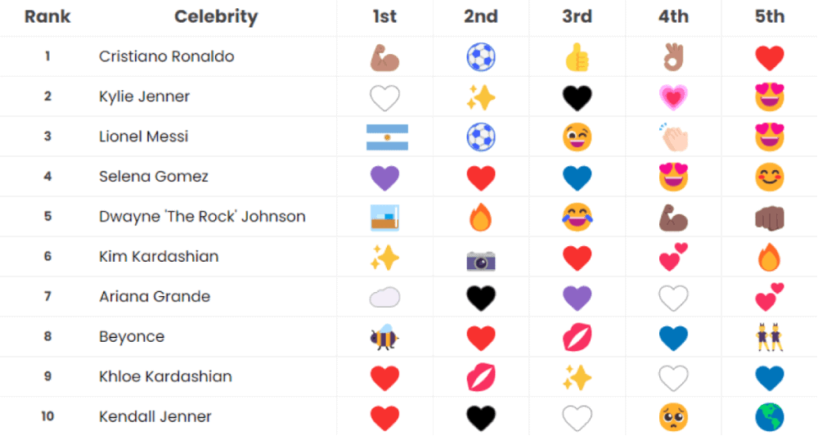The height and width of the screenshot is (436, 818).
Task: Click the OK hand emoji in Ronaldo's row
Action: coord(673,57)
